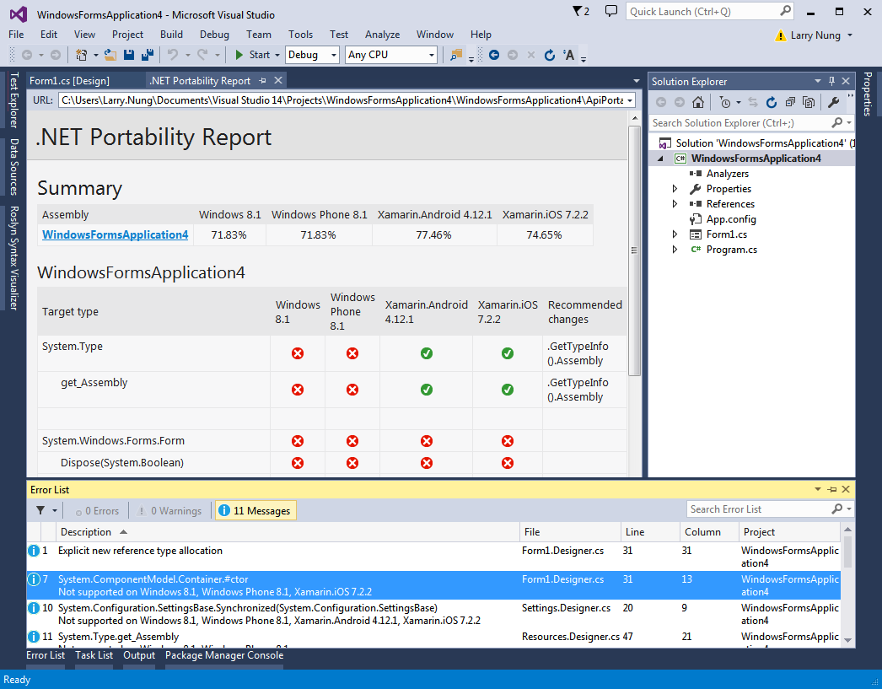Click the text size 'A' toolbar icon
Image resolution: width=882 pixels, height=689 pixels.
click(568, 55)
